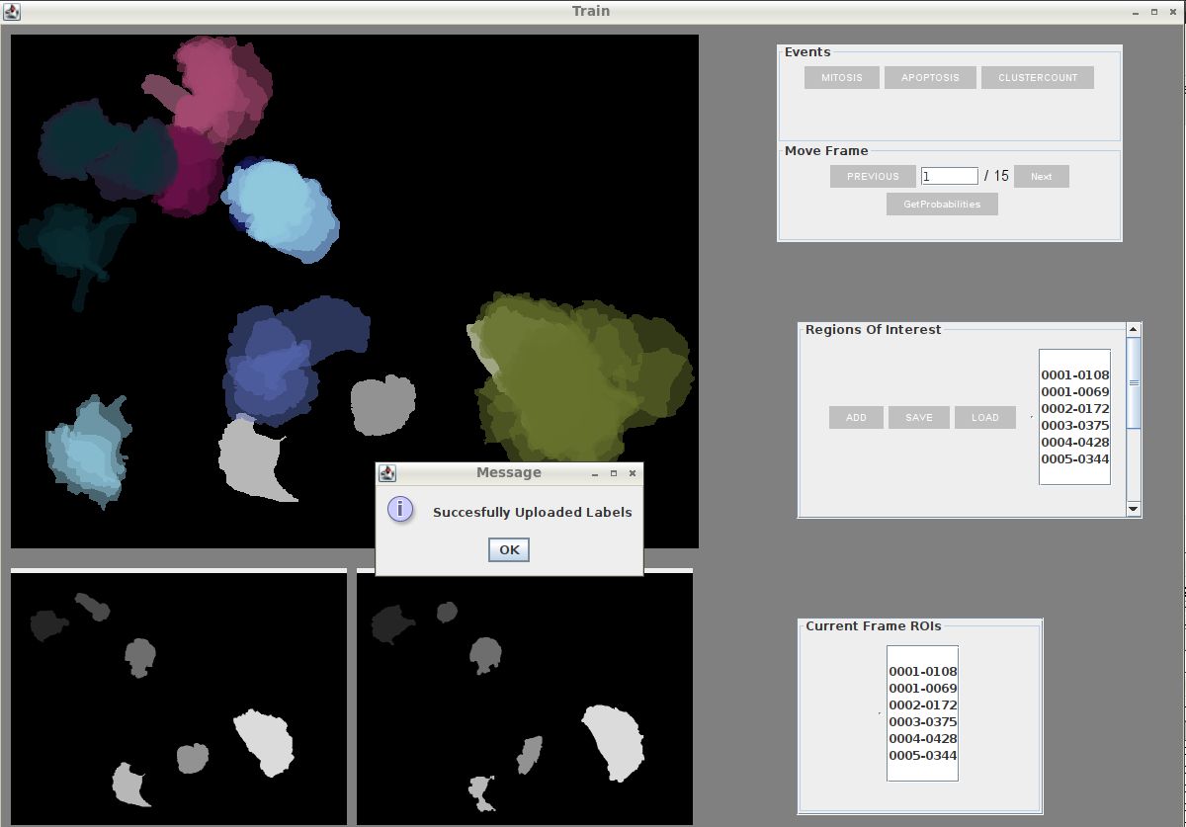Maximize the Message dialog

coord(614,473)
